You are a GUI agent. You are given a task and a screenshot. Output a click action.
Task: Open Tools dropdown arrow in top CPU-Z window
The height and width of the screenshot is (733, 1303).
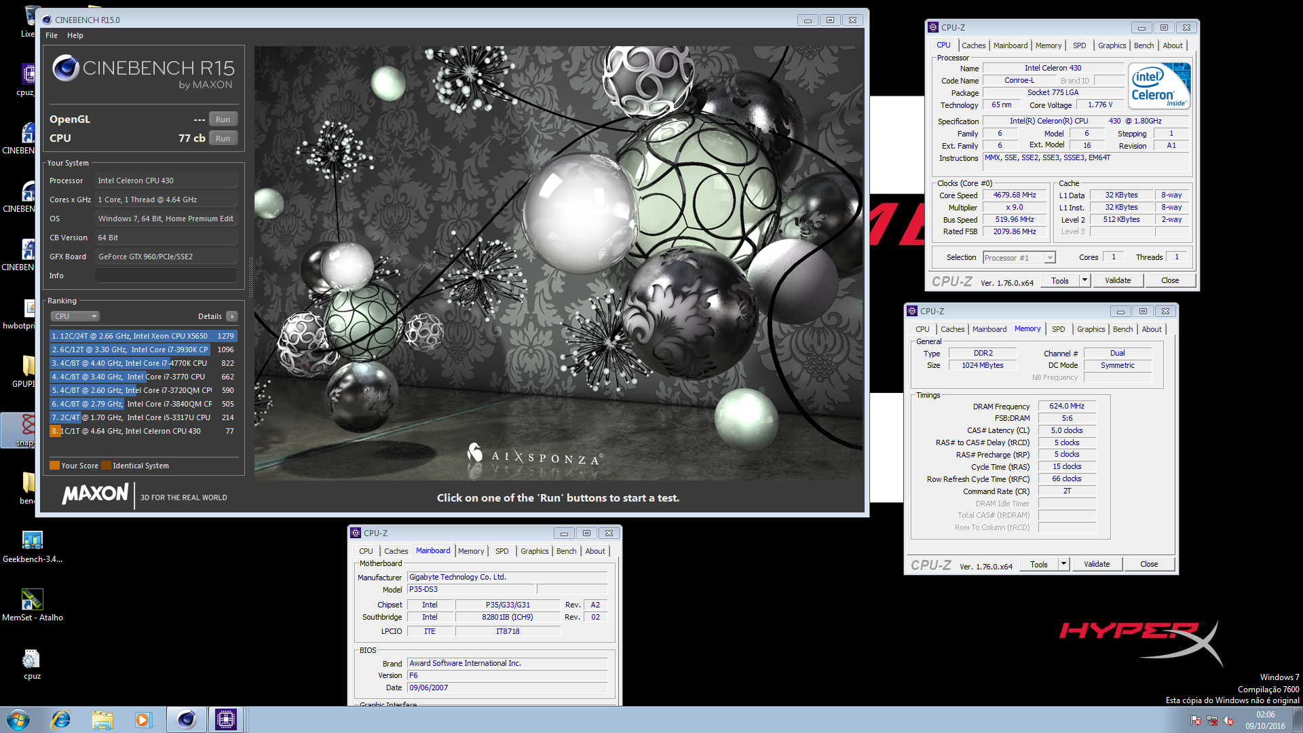(1084, 280)
